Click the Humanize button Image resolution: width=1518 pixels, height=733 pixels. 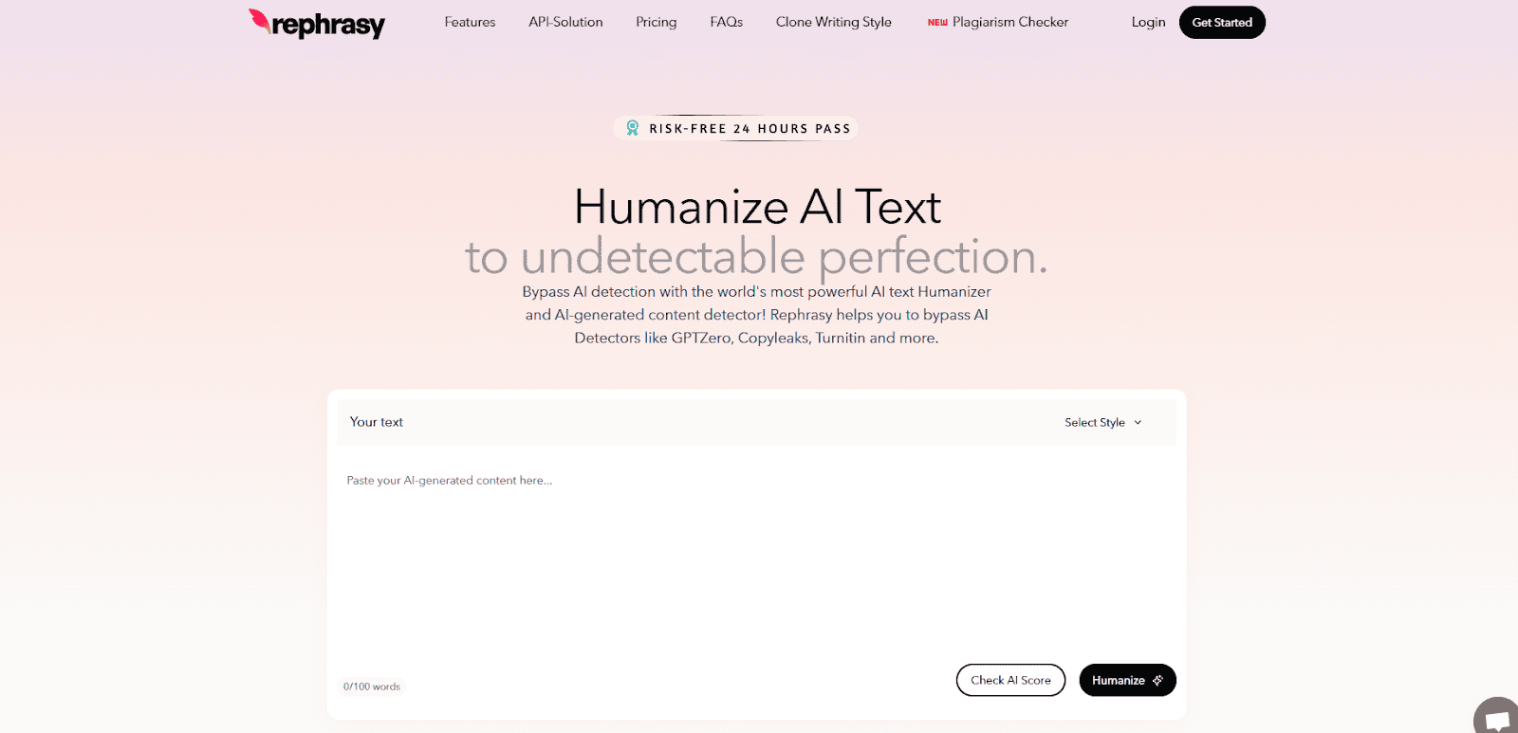pyautogui.click(x=1127, y=680)
